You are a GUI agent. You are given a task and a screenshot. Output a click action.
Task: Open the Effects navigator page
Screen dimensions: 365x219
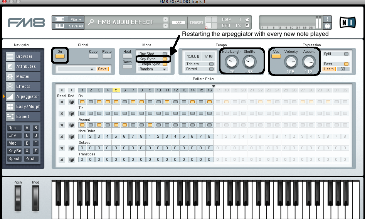[x=23, y=86]
